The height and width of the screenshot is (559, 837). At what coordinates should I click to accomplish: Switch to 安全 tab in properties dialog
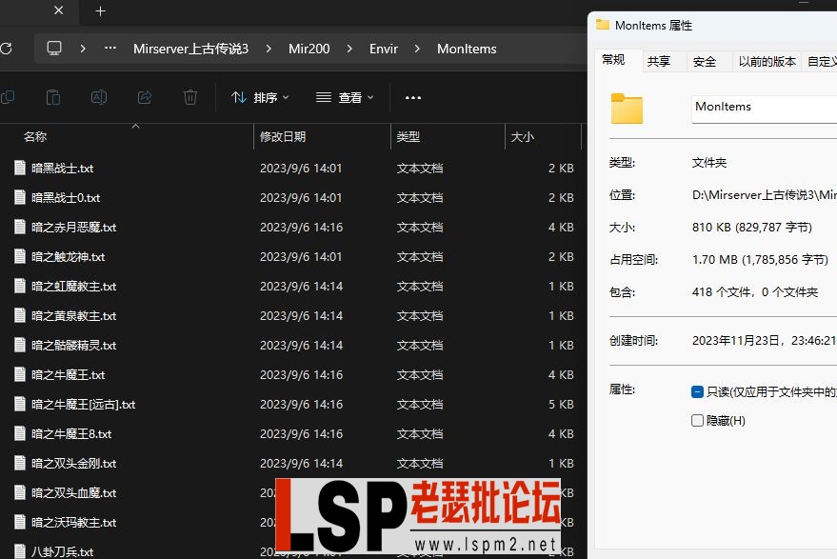pos(704,61)
